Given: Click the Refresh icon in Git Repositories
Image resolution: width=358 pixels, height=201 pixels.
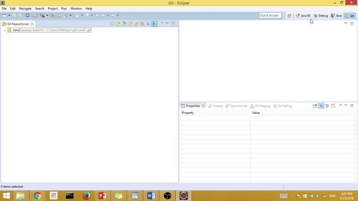Looking at the screenshot, I should pyautogui.click(x=136, y=24).
